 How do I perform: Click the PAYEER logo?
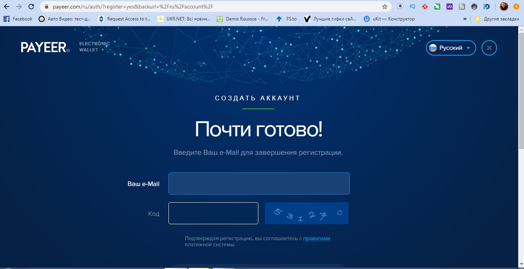coord(45,47)
